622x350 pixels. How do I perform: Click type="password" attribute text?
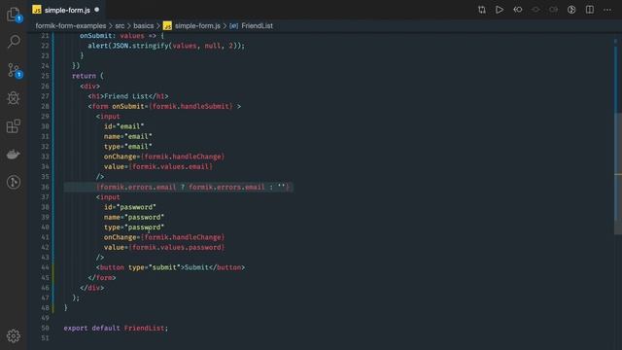pos(134,227)
